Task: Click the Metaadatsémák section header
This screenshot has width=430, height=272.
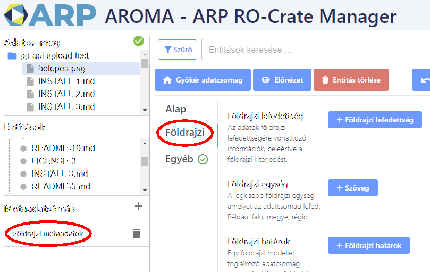Action: 40,209
